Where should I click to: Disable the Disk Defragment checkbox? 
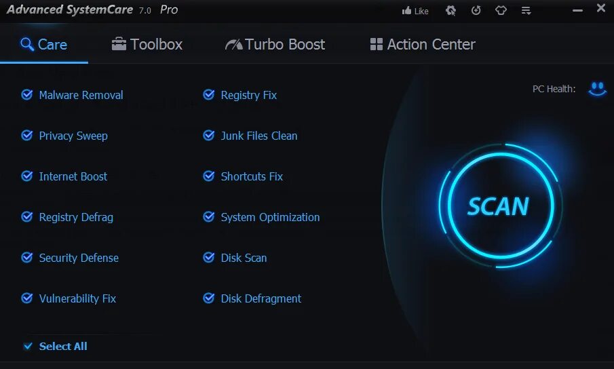pyautogui.click(x=209, y=298)
